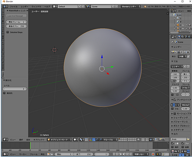
Task: Click the outliner editor type icon
Action: point(173,11)
